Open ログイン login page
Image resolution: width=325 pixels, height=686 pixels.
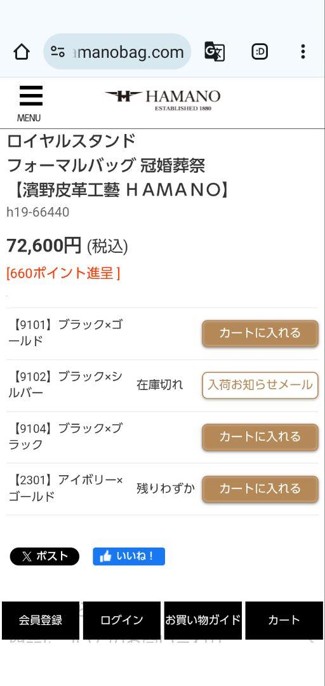click(122, 621)
